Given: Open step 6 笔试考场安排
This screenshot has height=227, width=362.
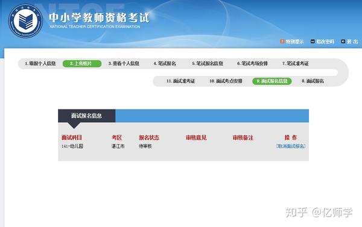Looking at the screenshot, I should [252, 64].
